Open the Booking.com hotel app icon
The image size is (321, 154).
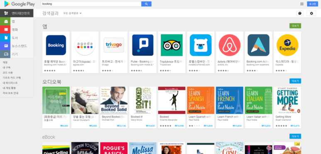(56, 45)
